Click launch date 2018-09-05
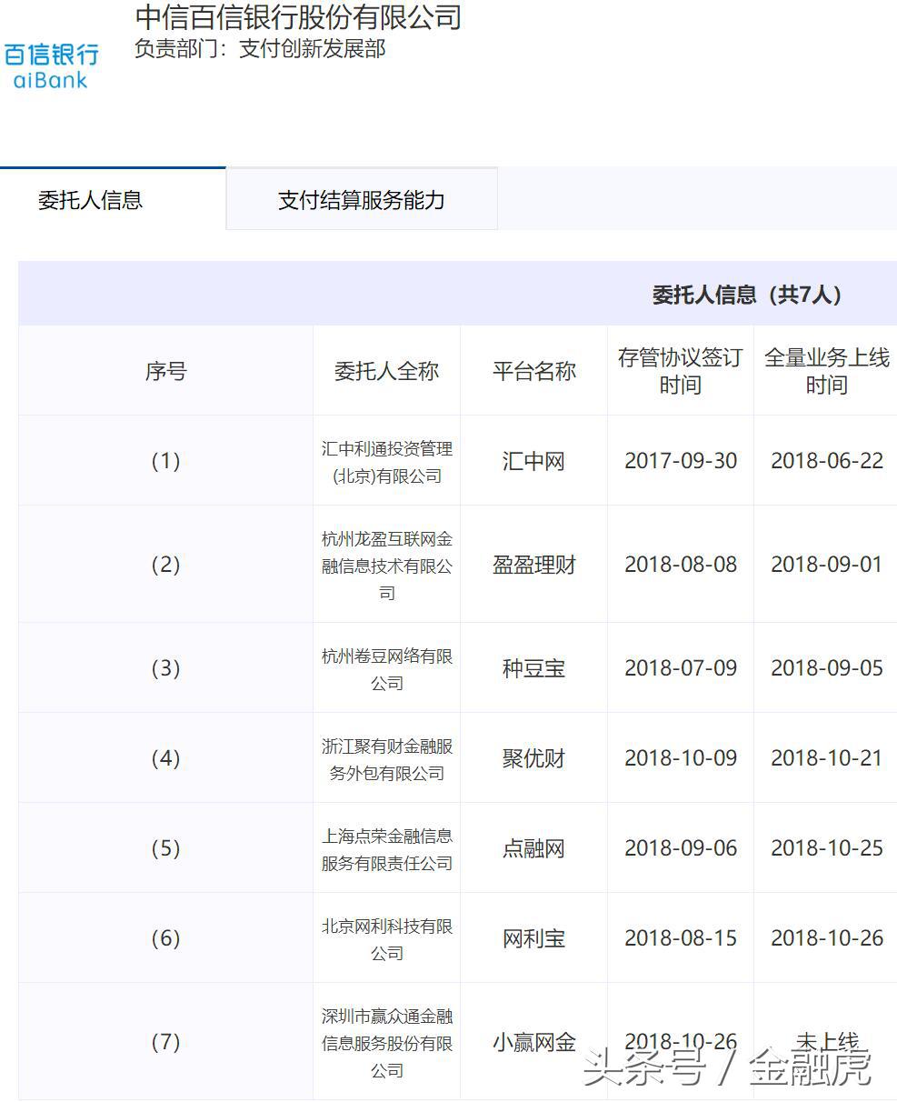Image resolution: width=897 pixels, height=1102 pixels. (827, 668)
